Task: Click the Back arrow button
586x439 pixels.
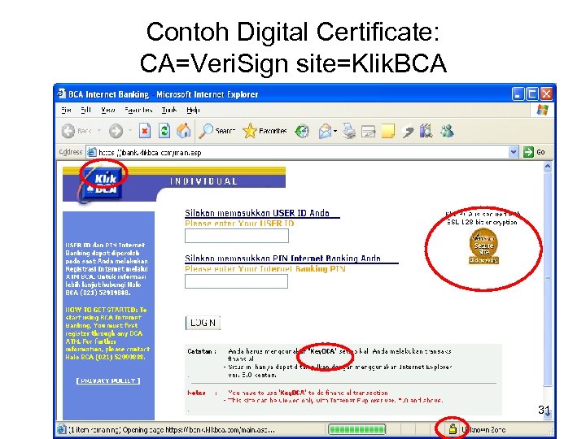Action: coord(68,131)
